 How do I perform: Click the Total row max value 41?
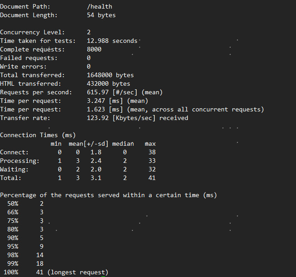click(152, 178)
